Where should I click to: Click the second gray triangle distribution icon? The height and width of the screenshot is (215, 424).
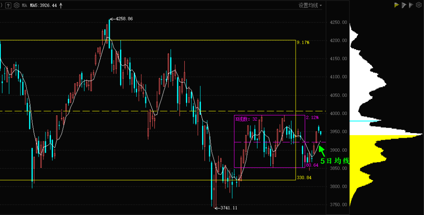[x=411, y=5]
